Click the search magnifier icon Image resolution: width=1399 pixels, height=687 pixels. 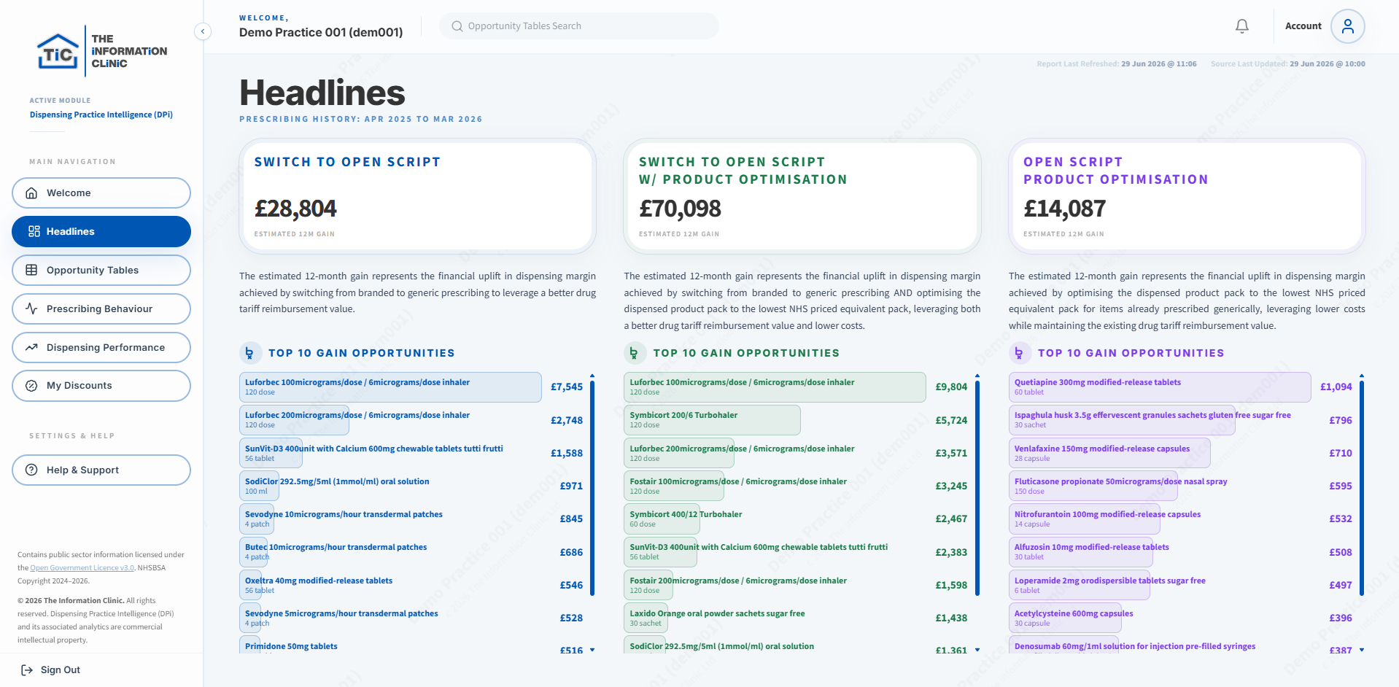point(457,26)
